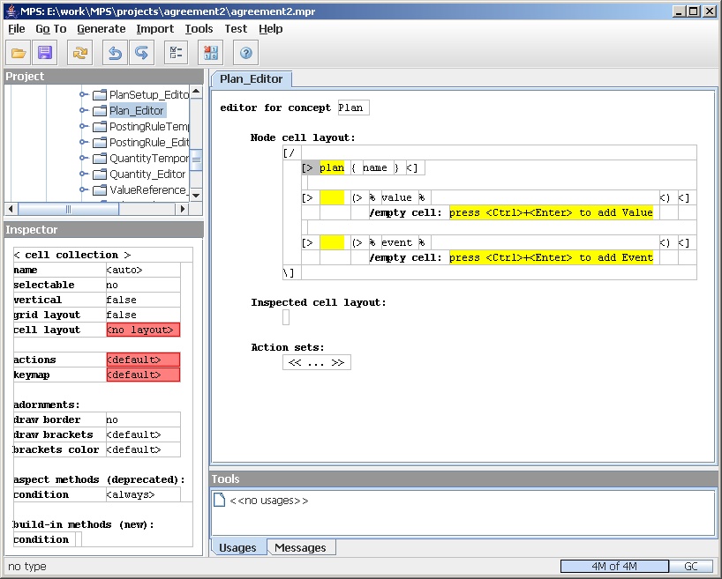Screen dimensions: 722x579
Task: Click the action sets << ... >> cell
Action: click(316, 362)
